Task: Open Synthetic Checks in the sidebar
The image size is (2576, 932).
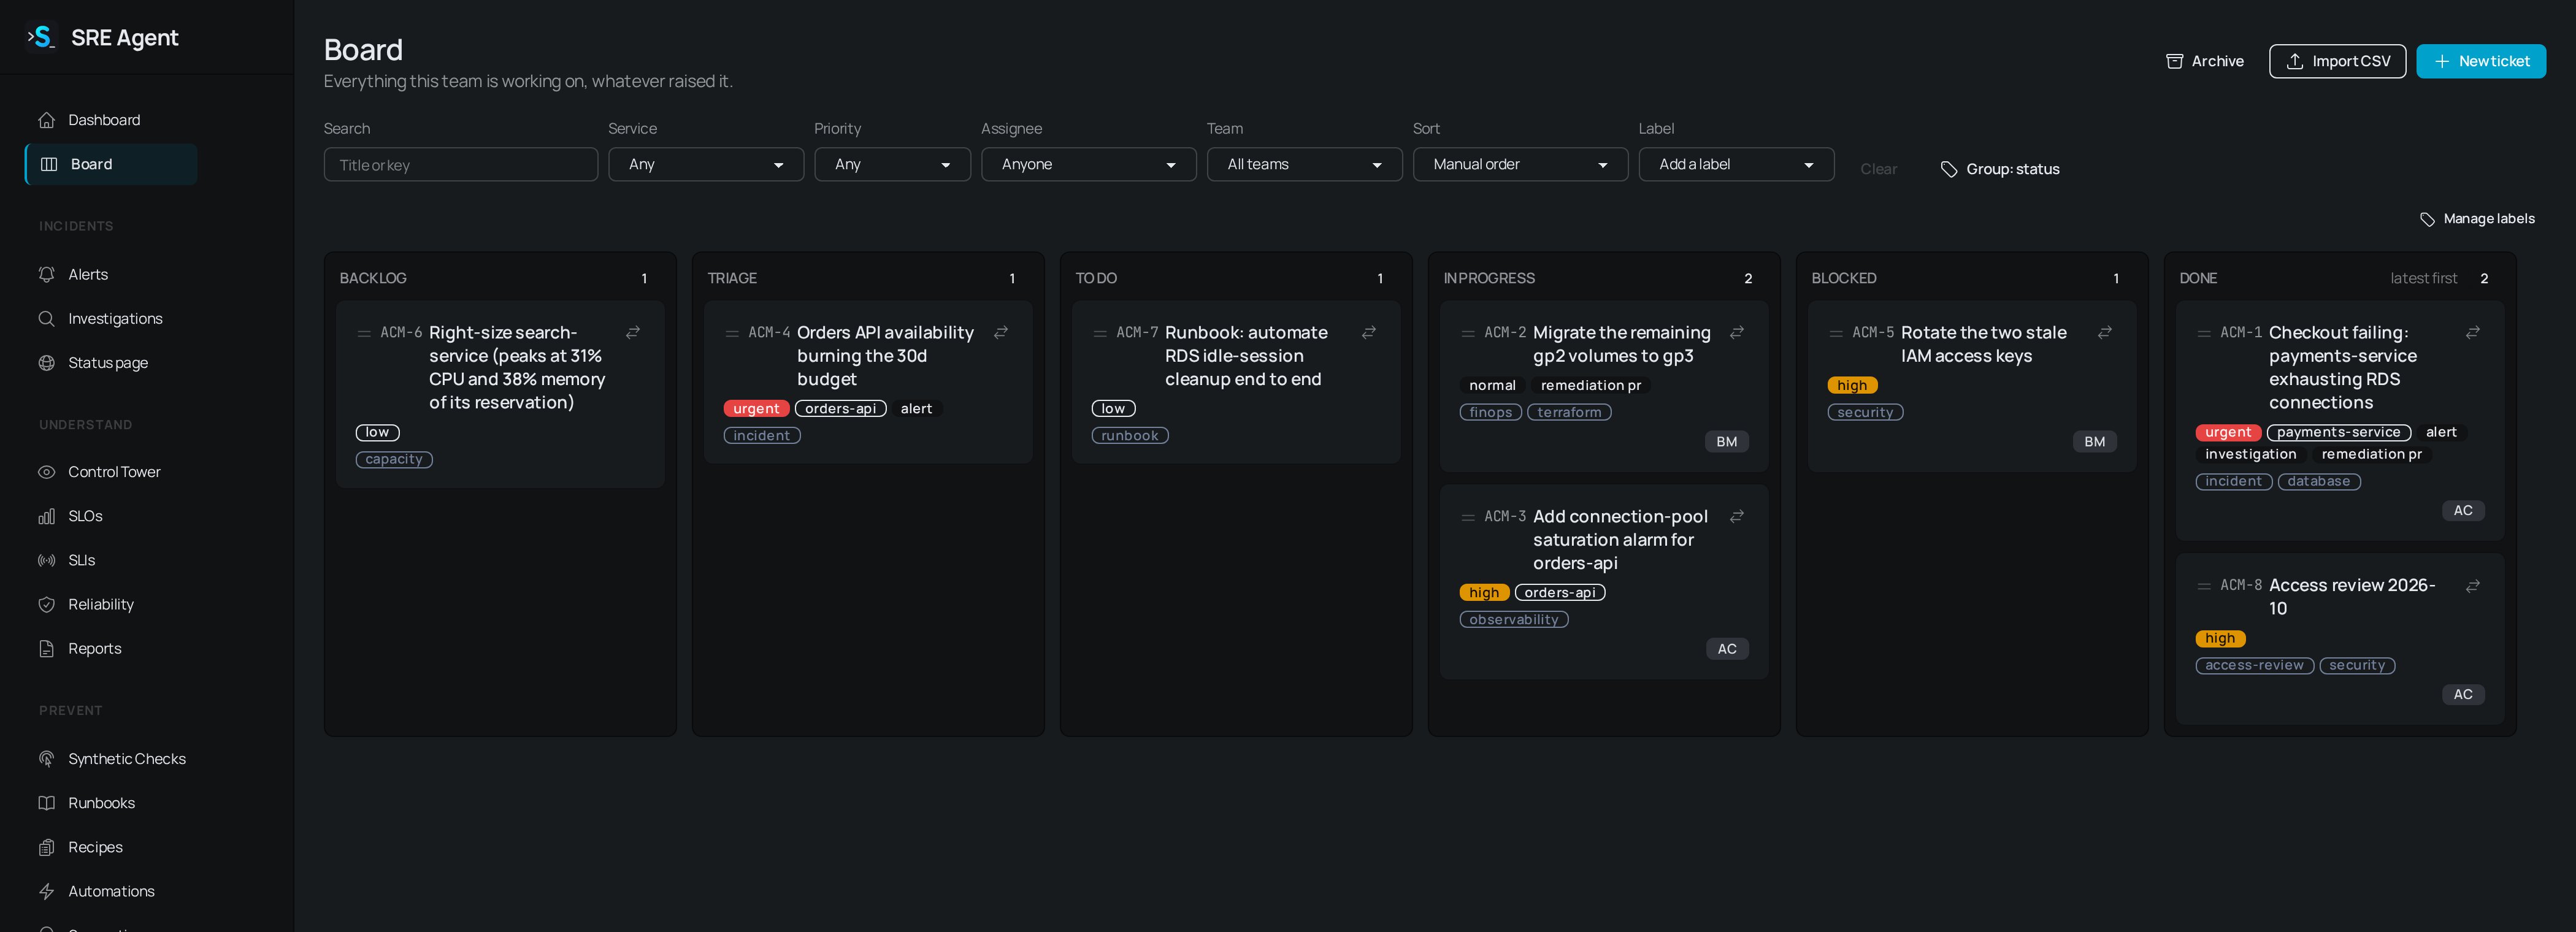Action: click(x=110, y=759)
